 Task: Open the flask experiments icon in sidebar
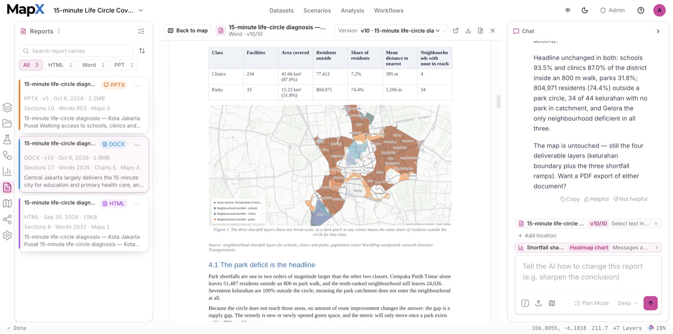pyautogui.click(x=7, y=139)
